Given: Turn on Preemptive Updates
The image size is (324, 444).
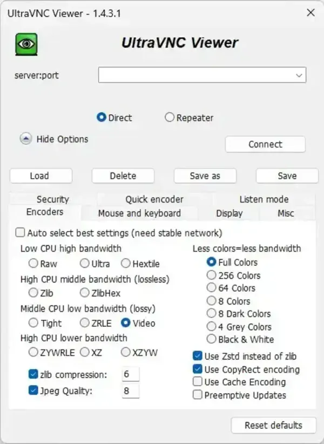Looking at the screenshot, I should click(198, 395).
